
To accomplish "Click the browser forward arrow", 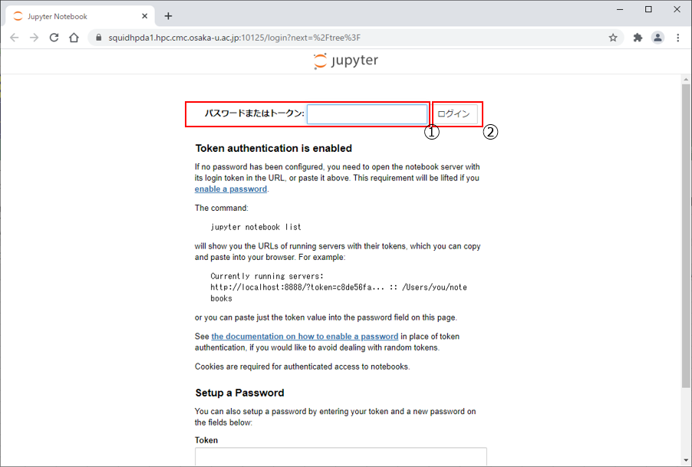I will (34, 38).
